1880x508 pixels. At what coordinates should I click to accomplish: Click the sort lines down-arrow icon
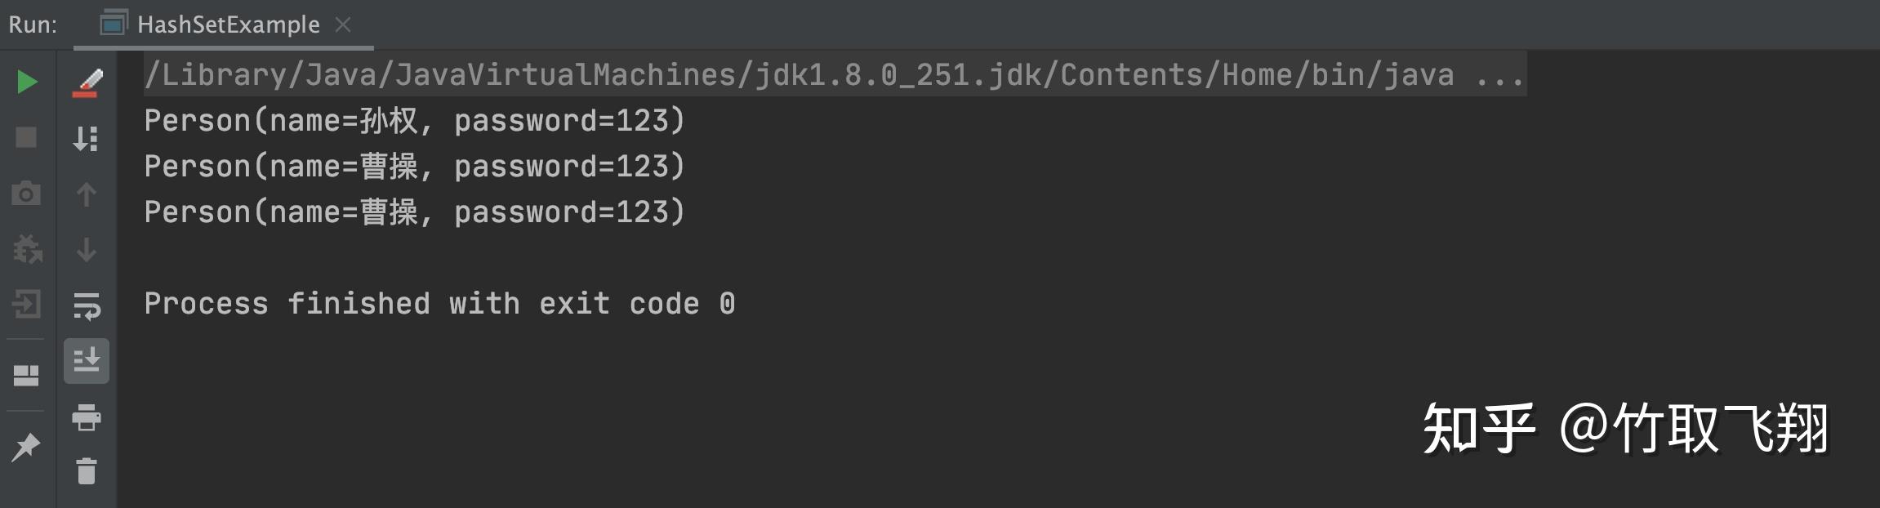[x=87, y=138]
